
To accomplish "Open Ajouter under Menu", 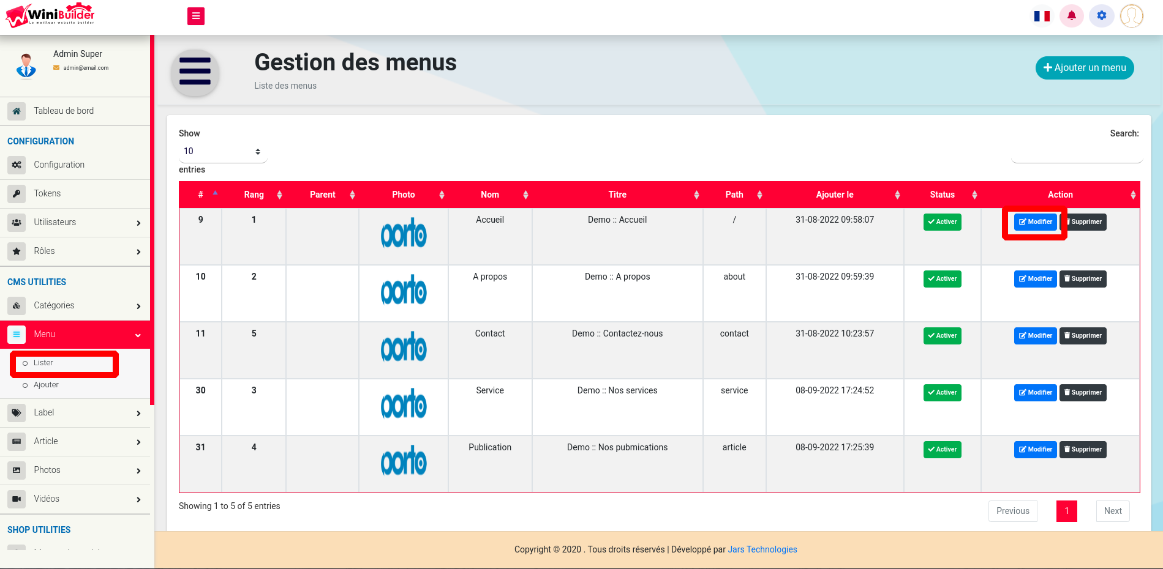I will tap(47, 385).
